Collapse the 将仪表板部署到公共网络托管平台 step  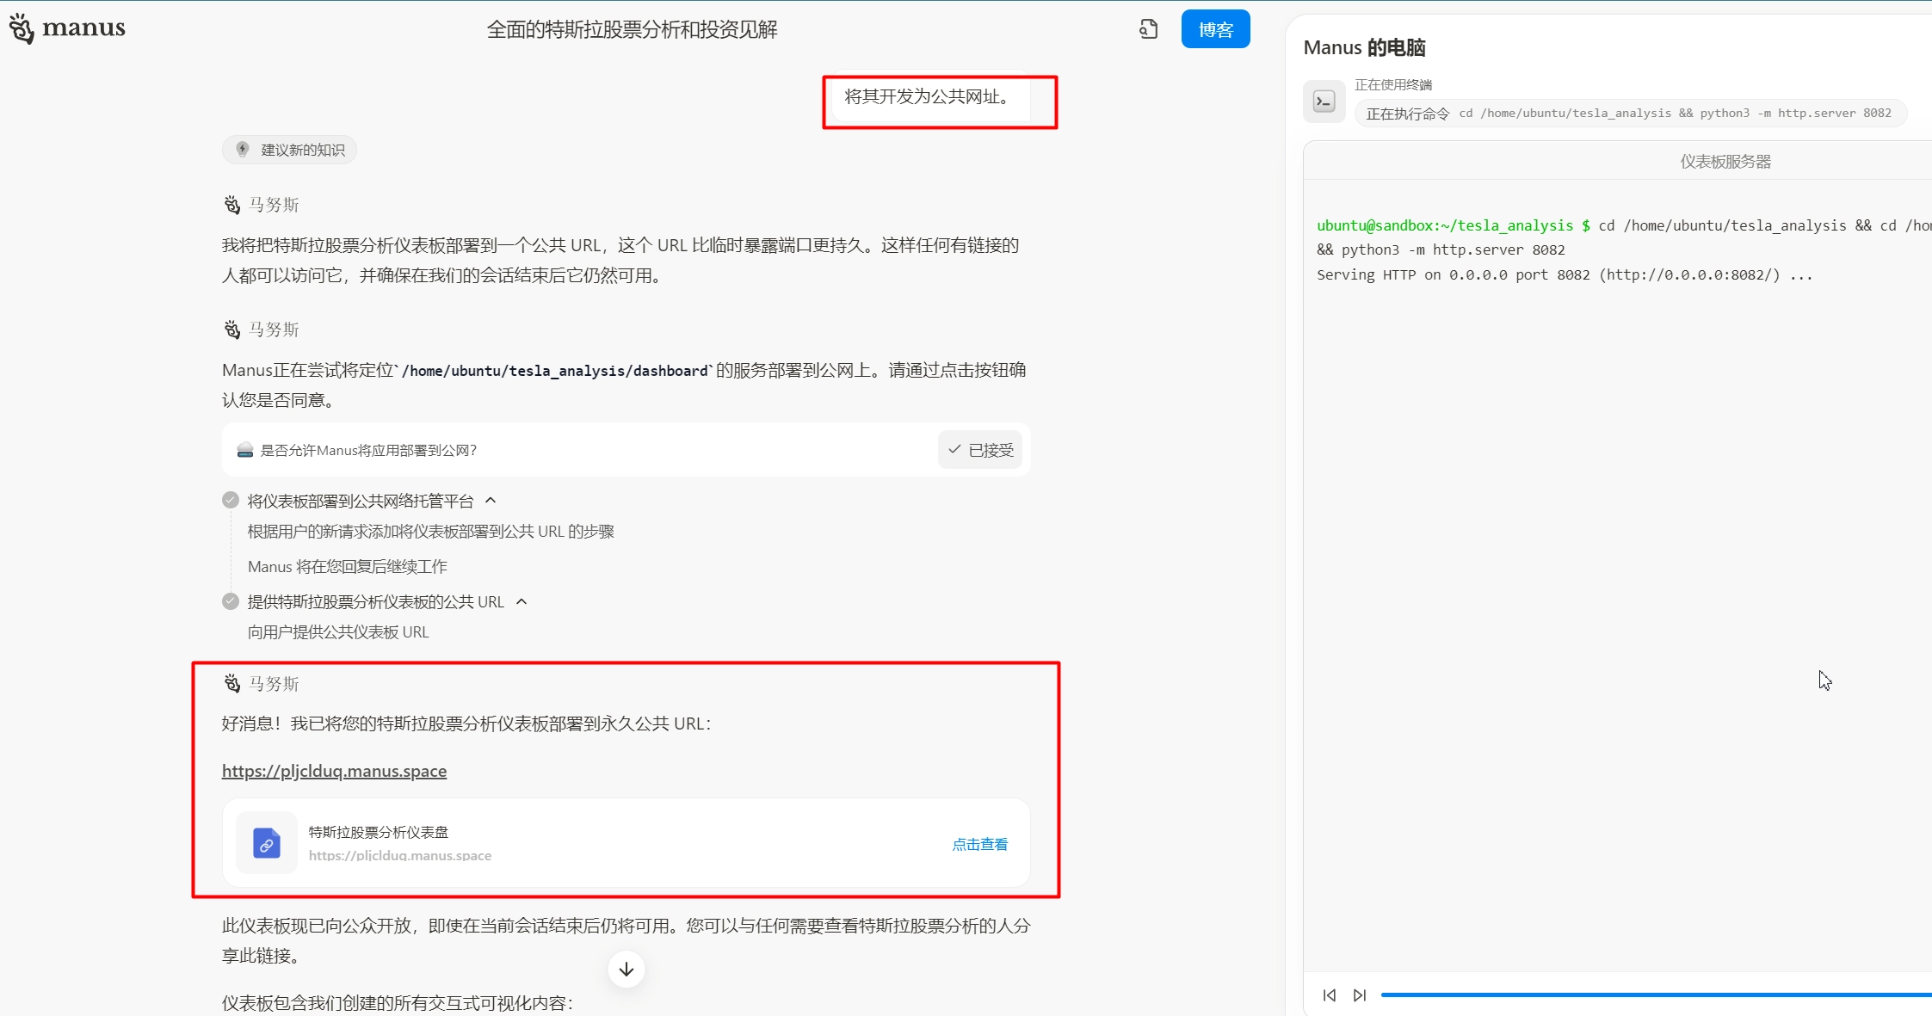pos(491,501)
